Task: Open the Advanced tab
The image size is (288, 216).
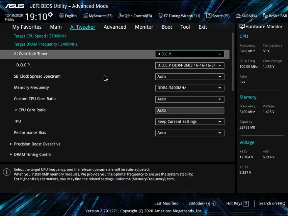Action: (x=115, y=27)
